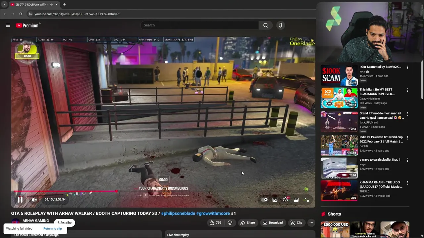Share this video
This screenshot has height=238, width=424.
pos(247,223)
